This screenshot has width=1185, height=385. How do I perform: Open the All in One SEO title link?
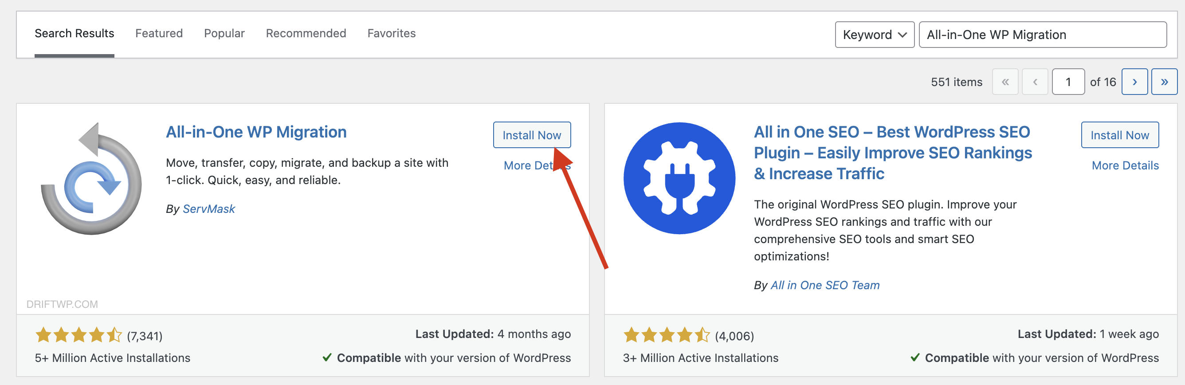(893, 153)
